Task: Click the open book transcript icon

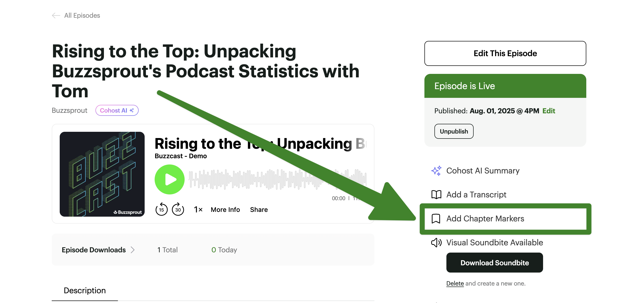Action: coord(436,195)
